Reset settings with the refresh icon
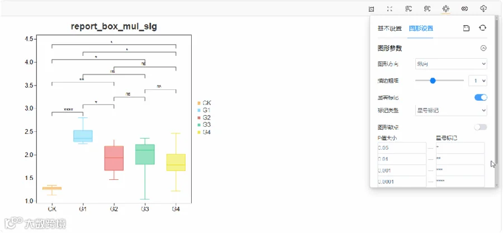The height and width of the screenshot is (233, 503). 482,28
